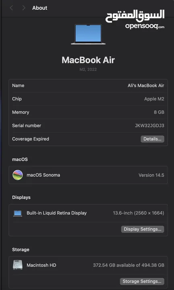Open coverage Details button
The image size is (174, 290).
click(x=152, y=139)
